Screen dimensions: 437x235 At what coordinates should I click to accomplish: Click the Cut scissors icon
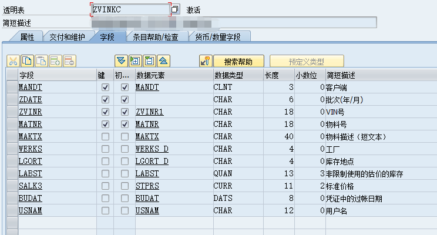13,61
